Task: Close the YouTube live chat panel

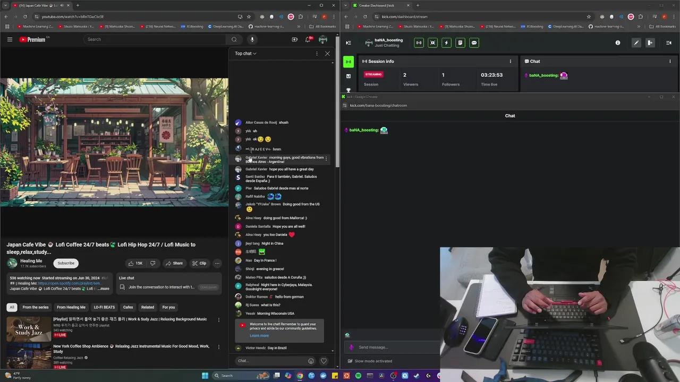Action: [x=327, y=54]
